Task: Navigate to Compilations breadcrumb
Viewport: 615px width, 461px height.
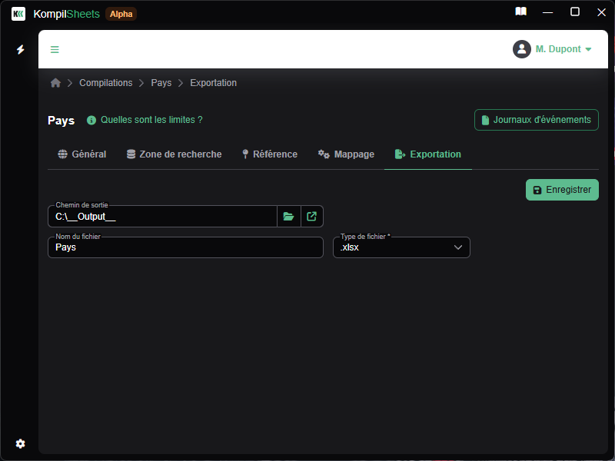Action: (x=105, y=83)
